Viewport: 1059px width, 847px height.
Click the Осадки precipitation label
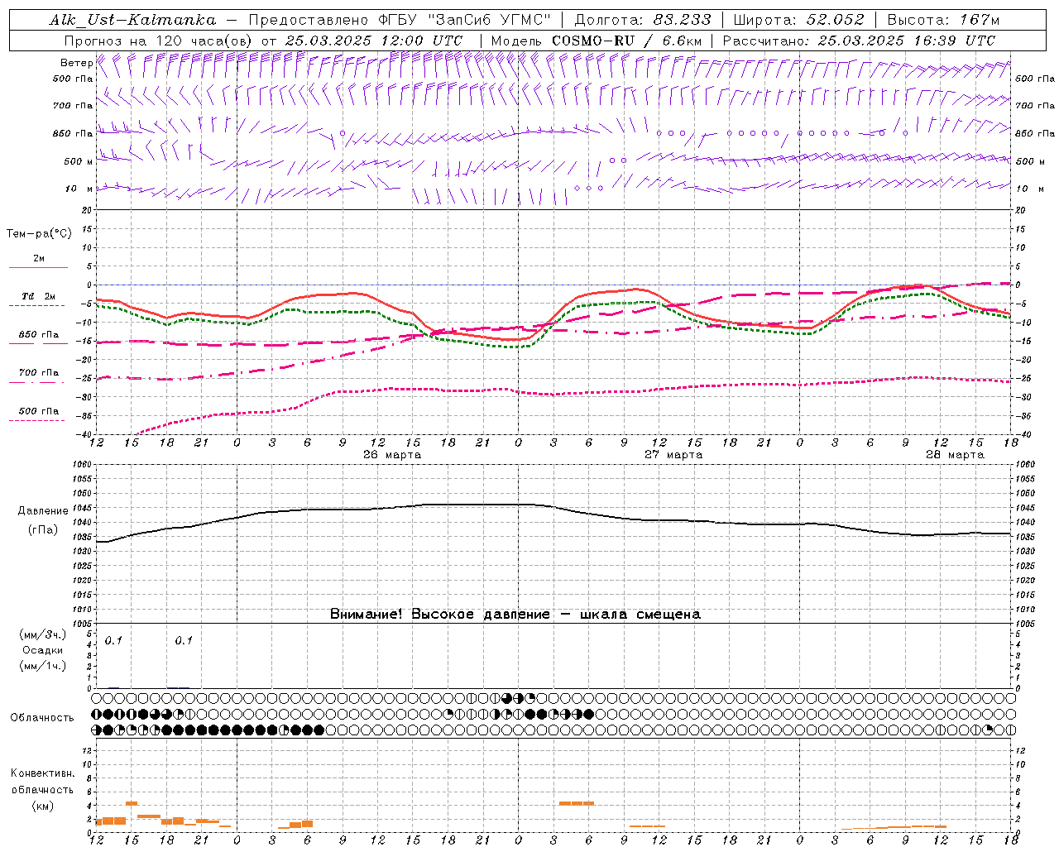tap(43, 651)
